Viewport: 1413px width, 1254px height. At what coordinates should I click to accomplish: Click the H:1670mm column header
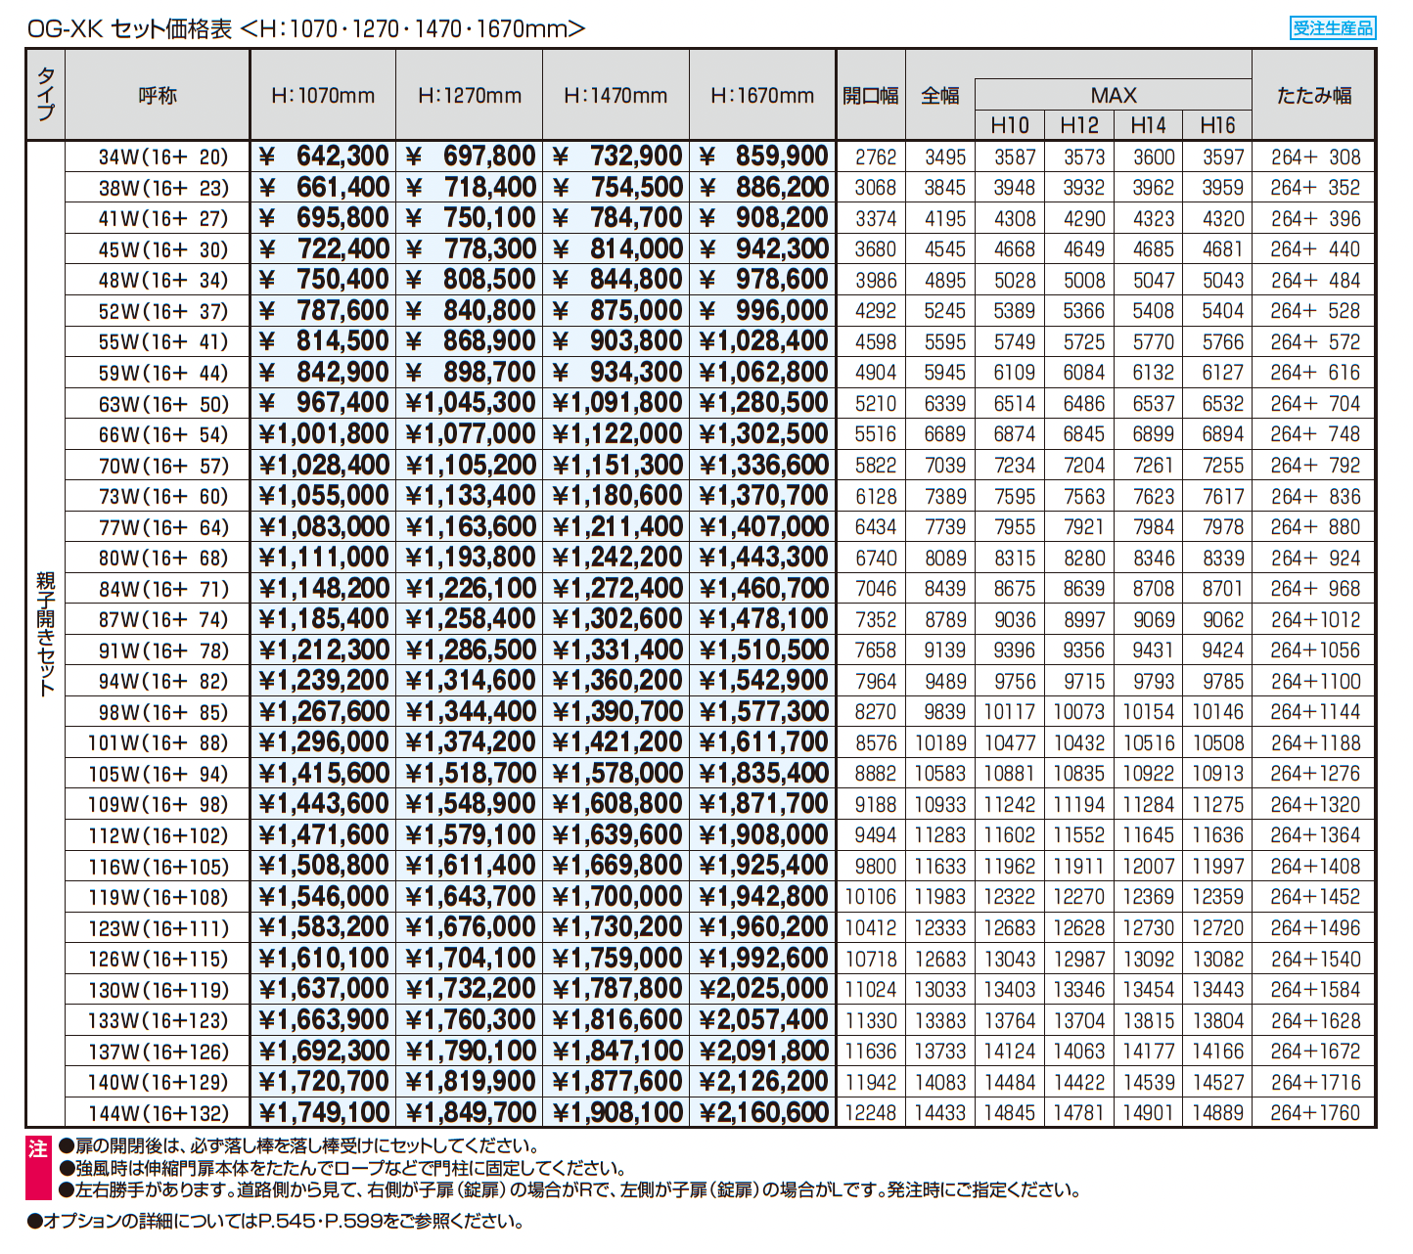tap(762, 96)
